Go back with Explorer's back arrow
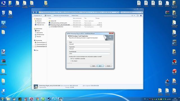Image resolution: width=180 pixels, height=101 pixels. coord(33,12)
